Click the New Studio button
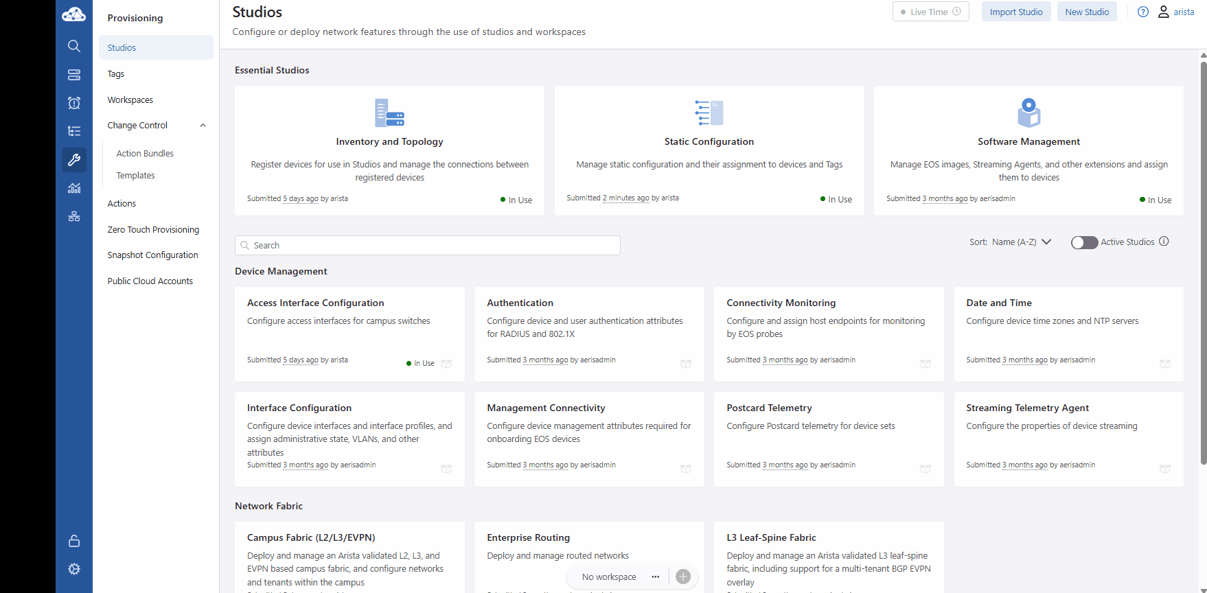Image resolution: width=1207 pixels, height=593 pixels. click(x=1087, y=12)
